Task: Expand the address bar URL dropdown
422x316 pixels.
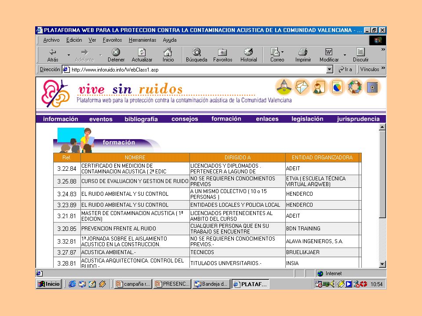Action: [x=329, y=70]
